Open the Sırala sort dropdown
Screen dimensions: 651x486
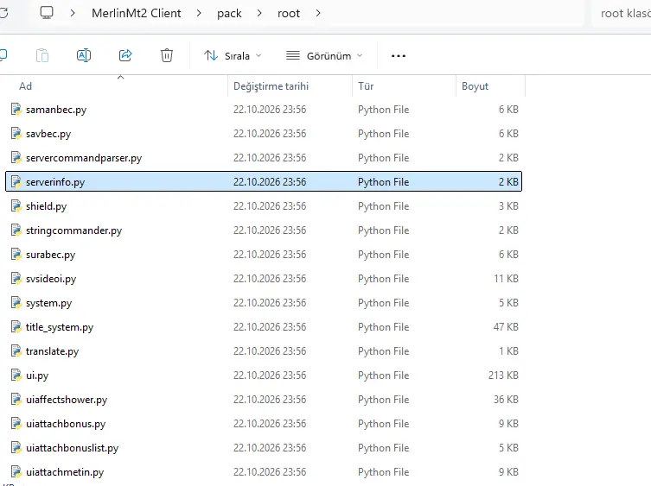point(233,55)
